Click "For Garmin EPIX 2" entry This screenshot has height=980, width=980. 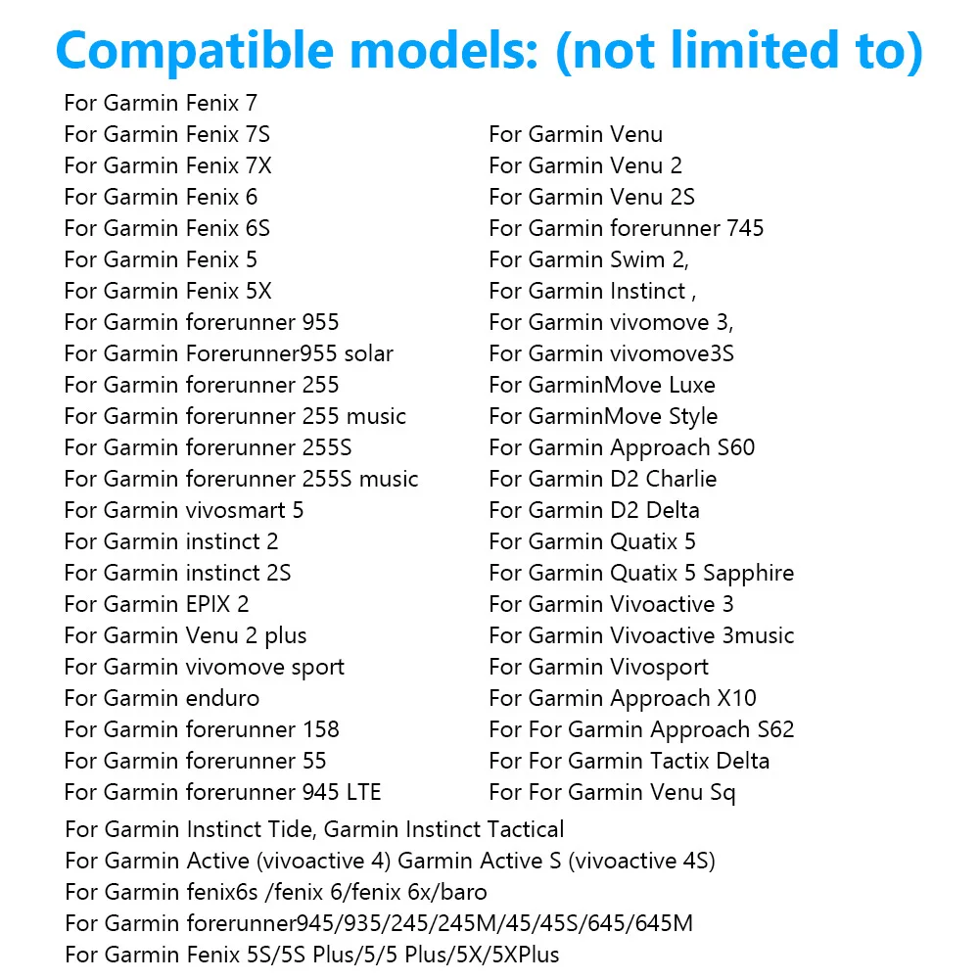157,604
